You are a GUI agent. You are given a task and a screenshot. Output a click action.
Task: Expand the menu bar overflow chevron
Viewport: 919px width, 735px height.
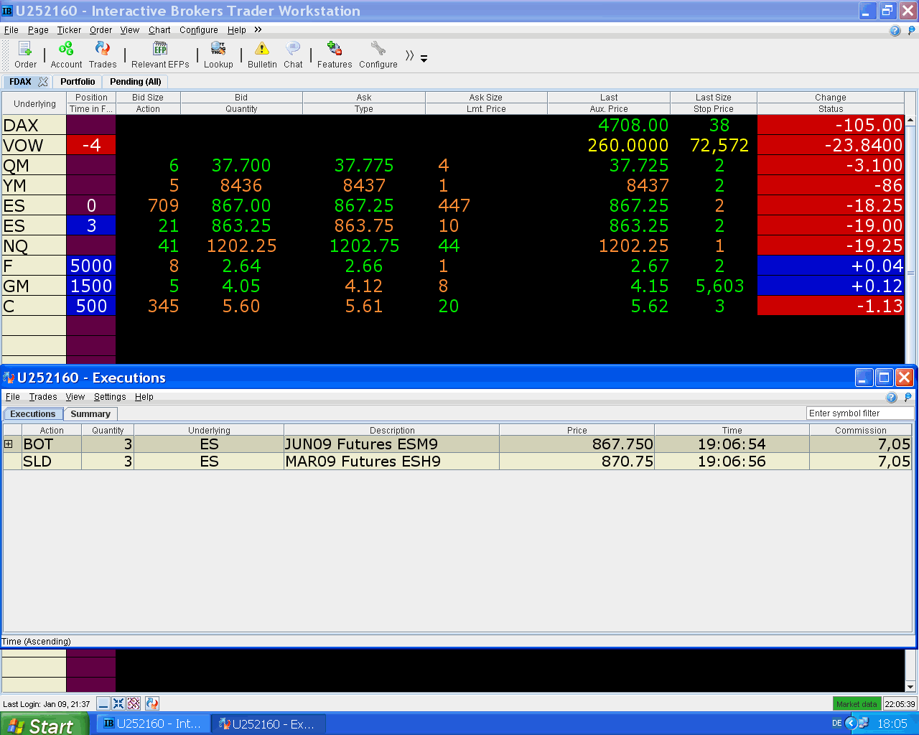click(258, 29)
